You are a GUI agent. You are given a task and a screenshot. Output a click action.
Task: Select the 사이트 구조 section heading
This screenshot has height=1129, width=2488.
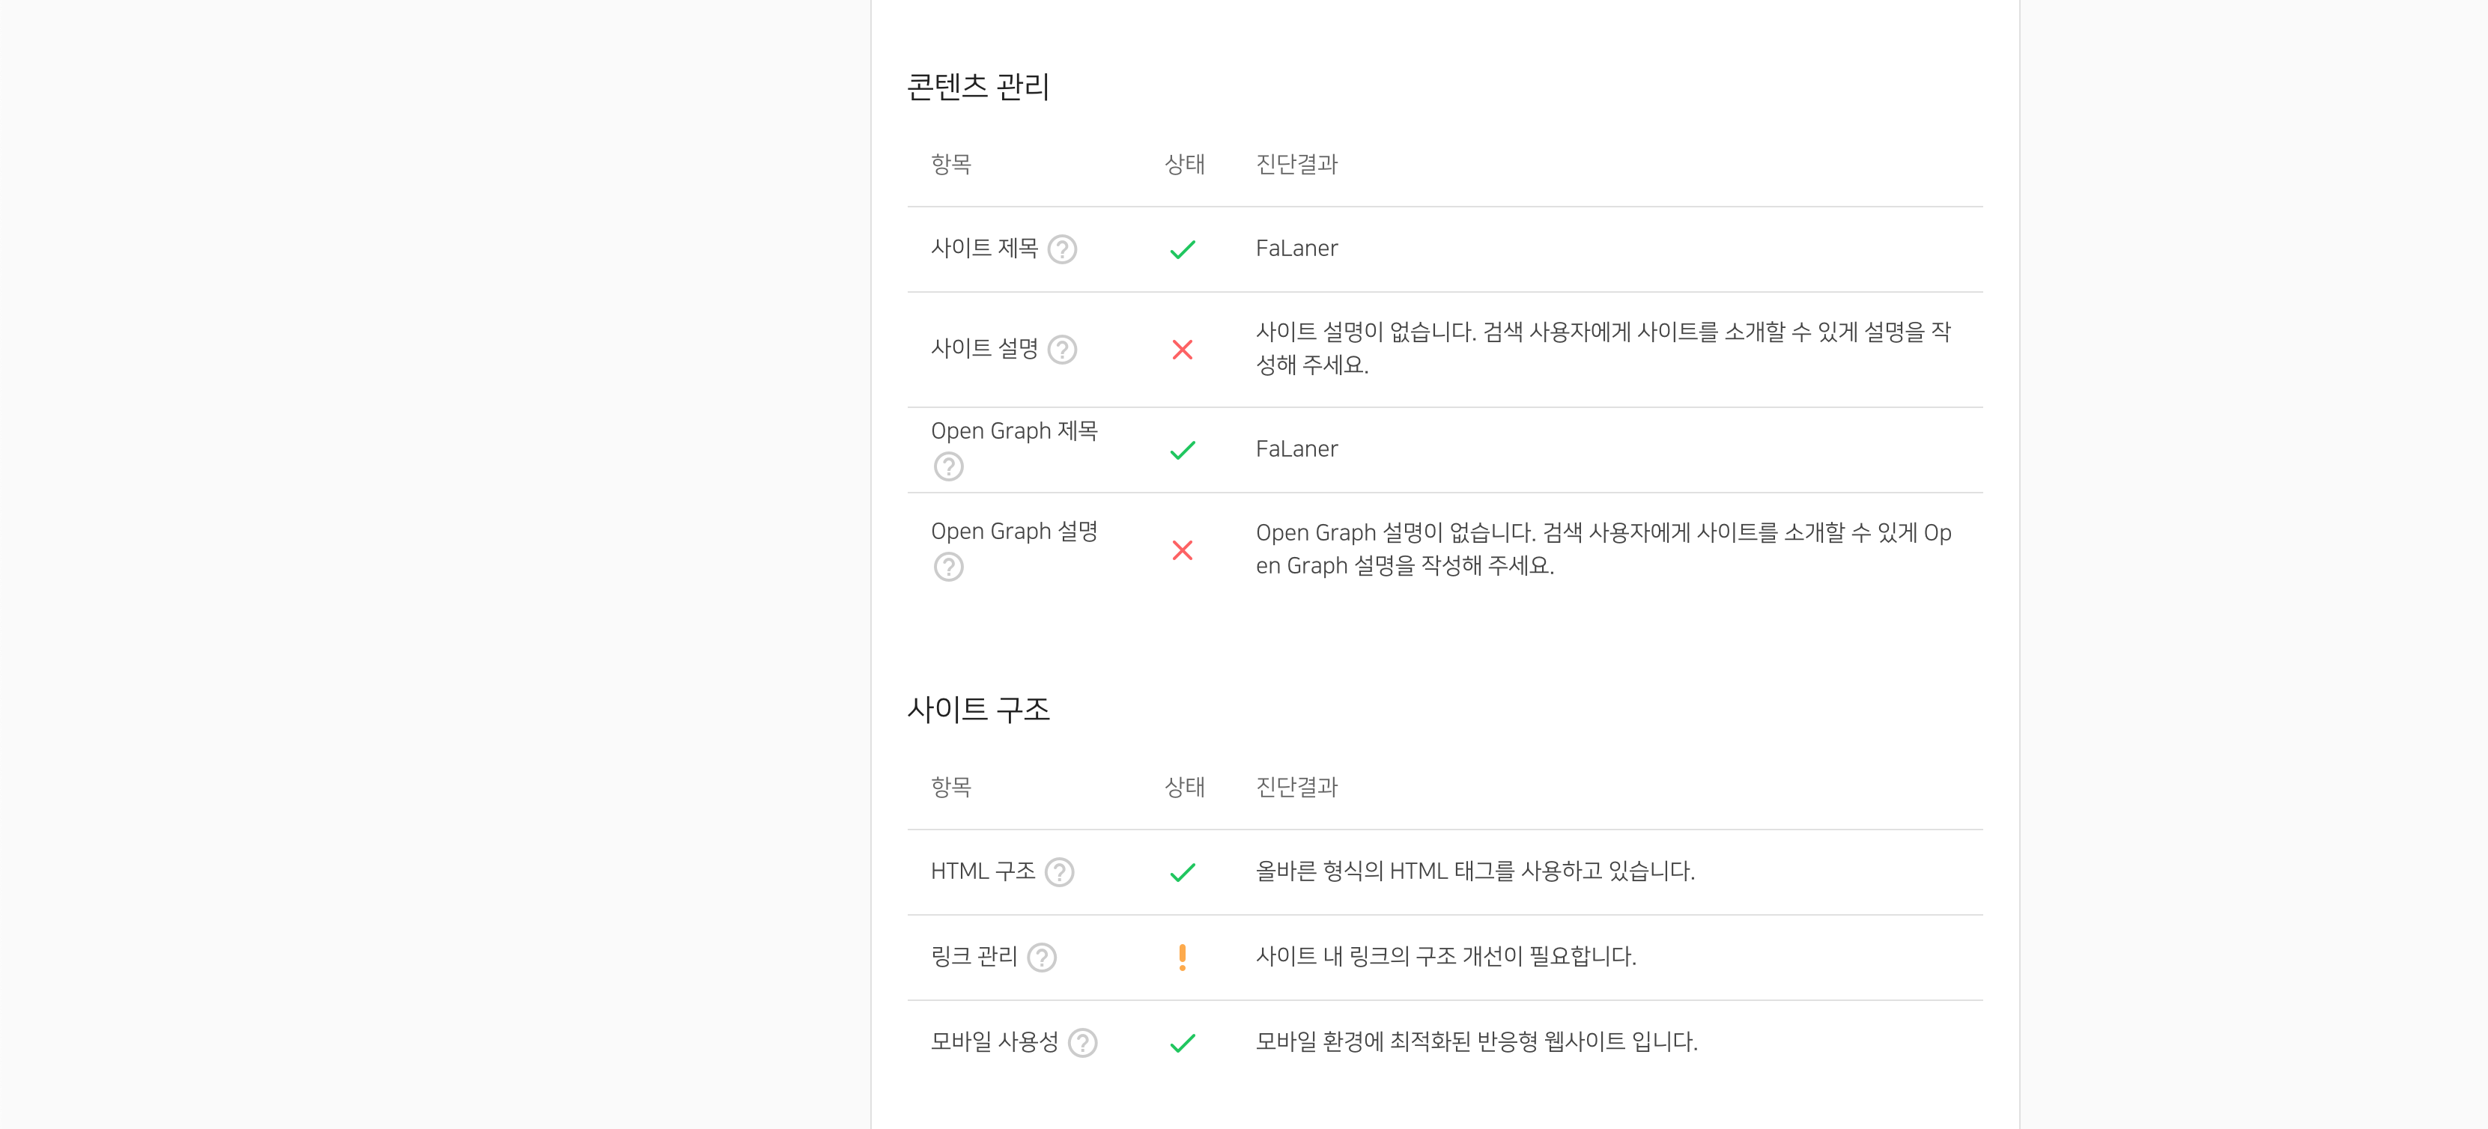click(x=981, y=709)
